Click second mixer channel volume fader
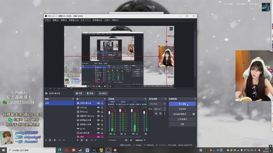 (x=120, y=111)
